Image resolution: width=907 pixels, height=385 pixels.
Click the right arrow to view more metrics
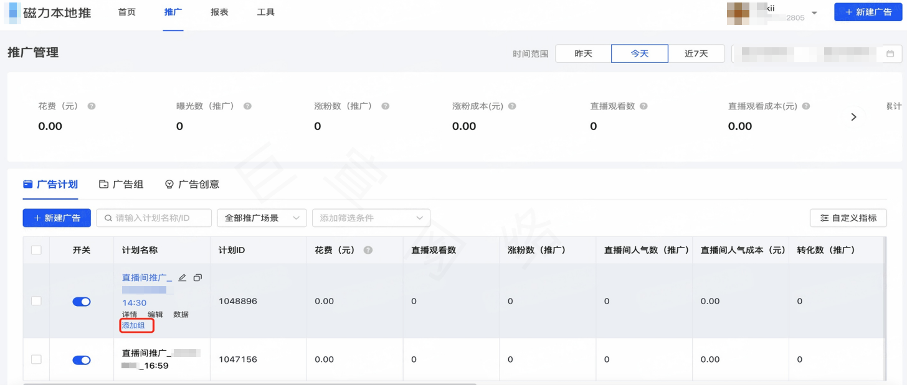(x=853, y=116)
